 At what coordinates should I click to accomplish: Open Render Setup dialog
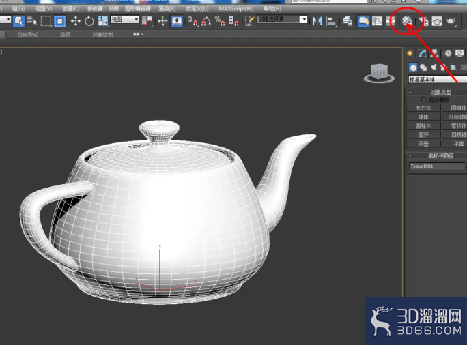pos(423,21)
